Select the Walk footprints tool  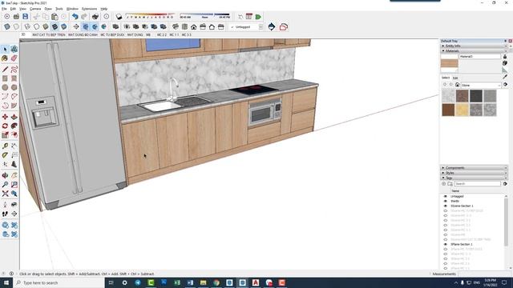point(5,214)
